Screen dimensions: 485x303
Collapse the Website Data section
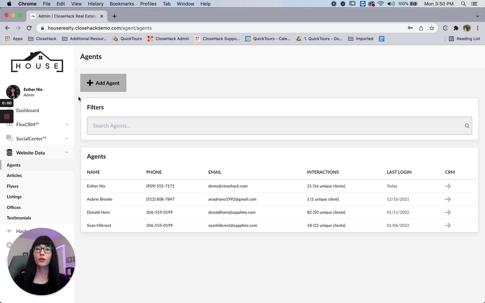coord(67,153)
